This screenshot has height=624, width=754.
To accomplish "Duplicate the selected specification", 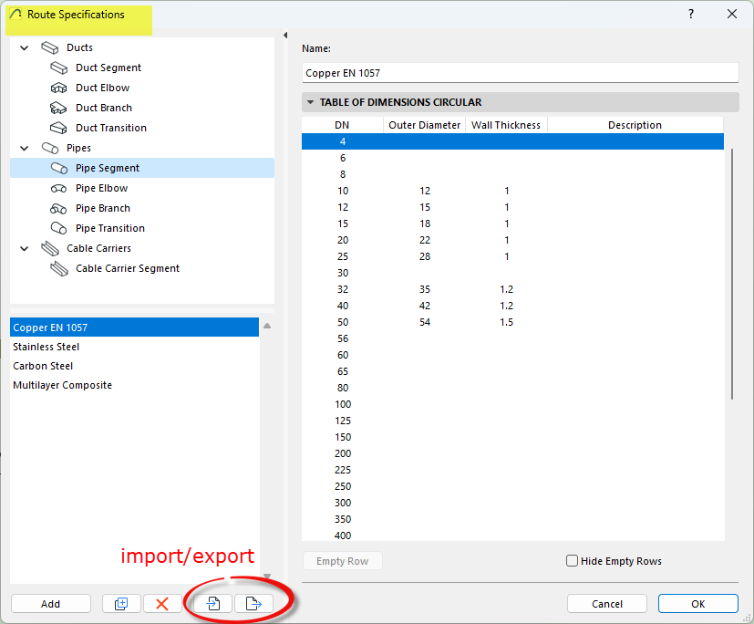I will (121, 603).
